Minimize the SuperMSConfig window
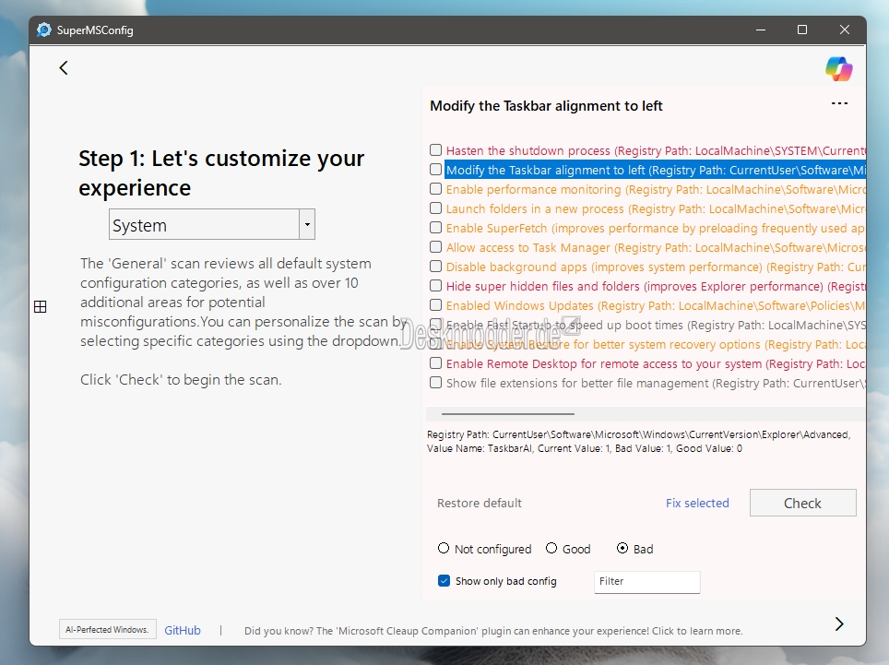This screenshot has width=889, height=665. coord(760,30)
